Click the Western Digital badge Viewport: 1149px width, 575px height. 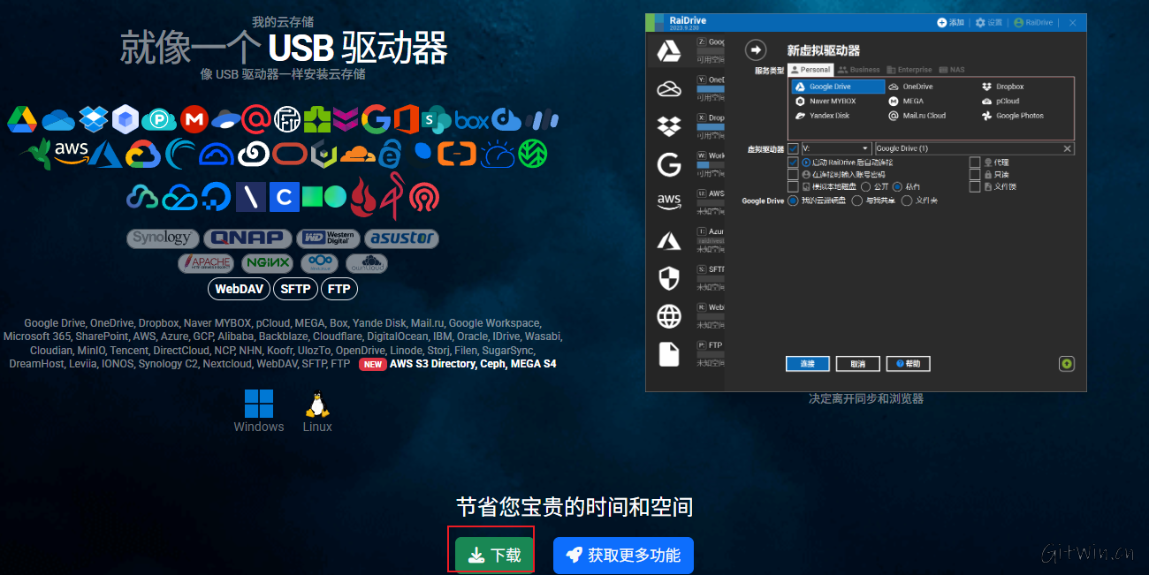328,238
